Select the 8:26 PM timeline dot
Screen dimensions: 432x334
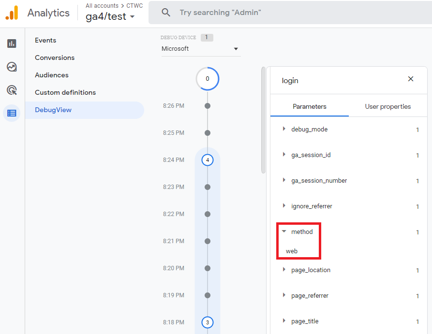tap(208, 106)
